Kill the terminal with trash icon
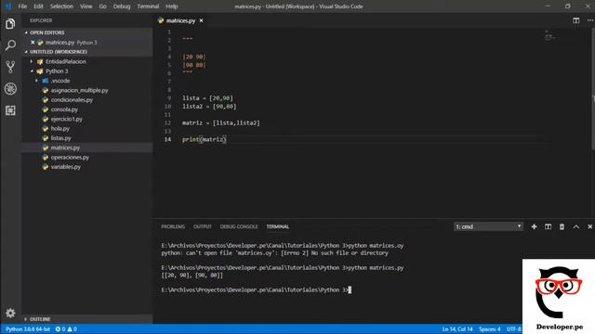The height and width of the screenshot is (334, 595). (x=562, y=226)
